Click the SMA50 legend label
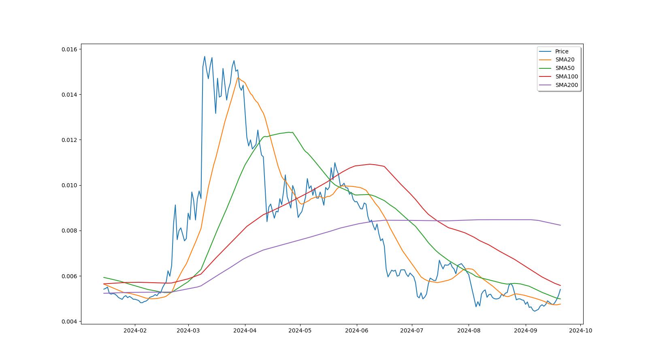 point(565,68)
